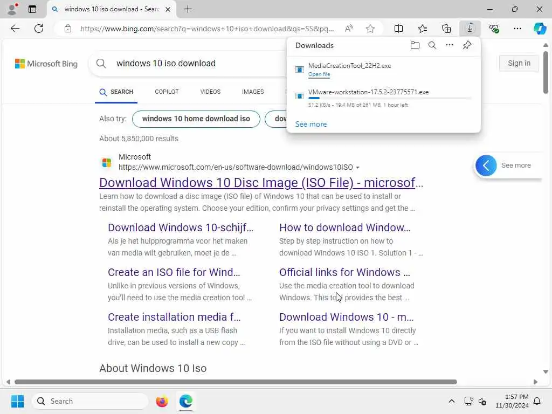
Task: Click the Sign in button
Action: (x=519, y=64)
